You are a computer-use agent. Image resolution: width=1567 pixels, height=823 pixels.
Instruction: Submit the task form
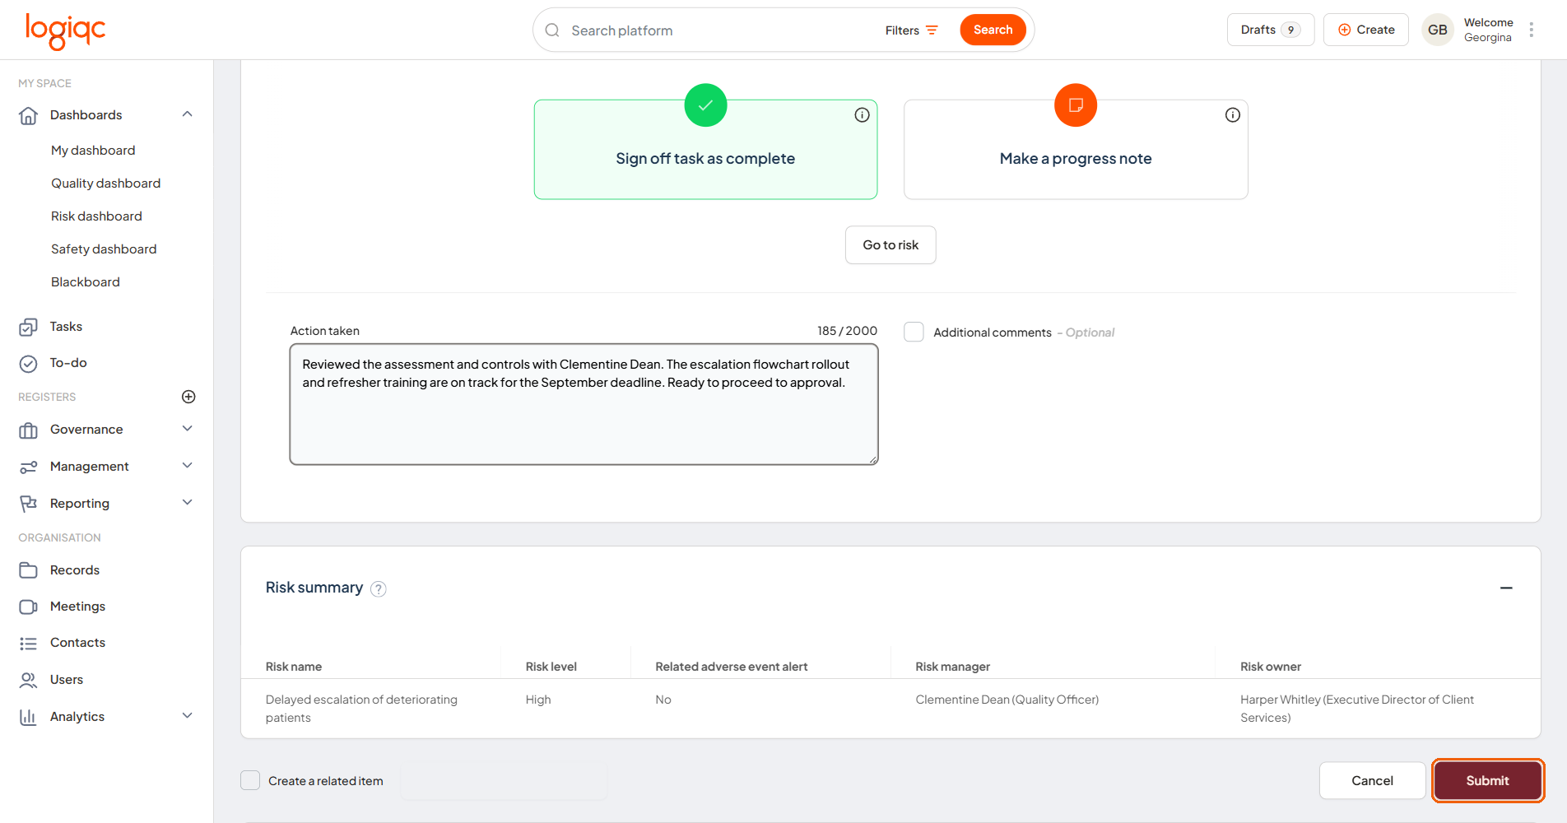click(x=1487, y=780)
